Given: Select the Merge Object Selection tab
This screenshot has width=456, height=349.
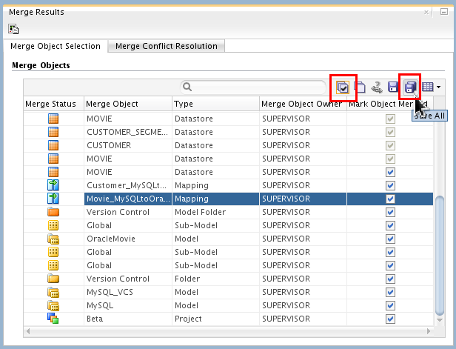Looking at the screenshot, I should (x=56, y=46).
